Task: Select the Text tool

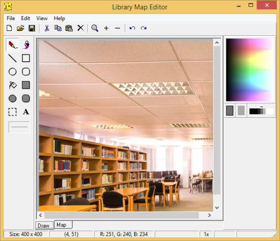Action: tap(26, 112)
